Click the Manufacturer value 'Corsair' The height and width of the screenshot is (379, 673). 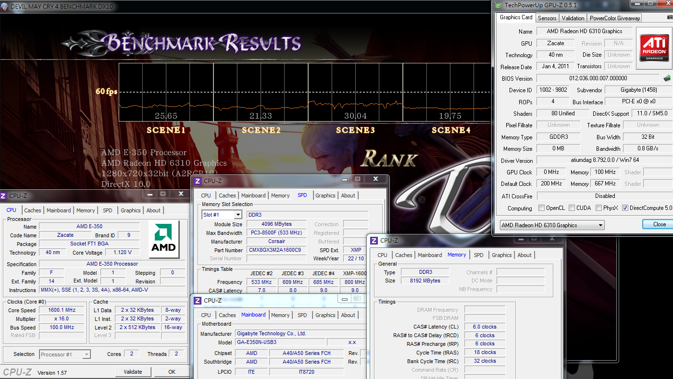[x=277, y=242]
